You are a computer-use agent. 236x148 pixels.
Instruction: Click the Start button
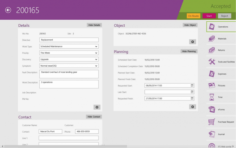209,16
